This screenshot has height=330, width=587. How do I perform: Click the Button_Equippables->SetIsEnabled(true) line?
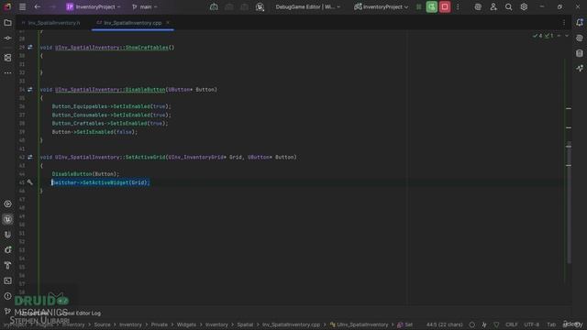tap(111, 106)
